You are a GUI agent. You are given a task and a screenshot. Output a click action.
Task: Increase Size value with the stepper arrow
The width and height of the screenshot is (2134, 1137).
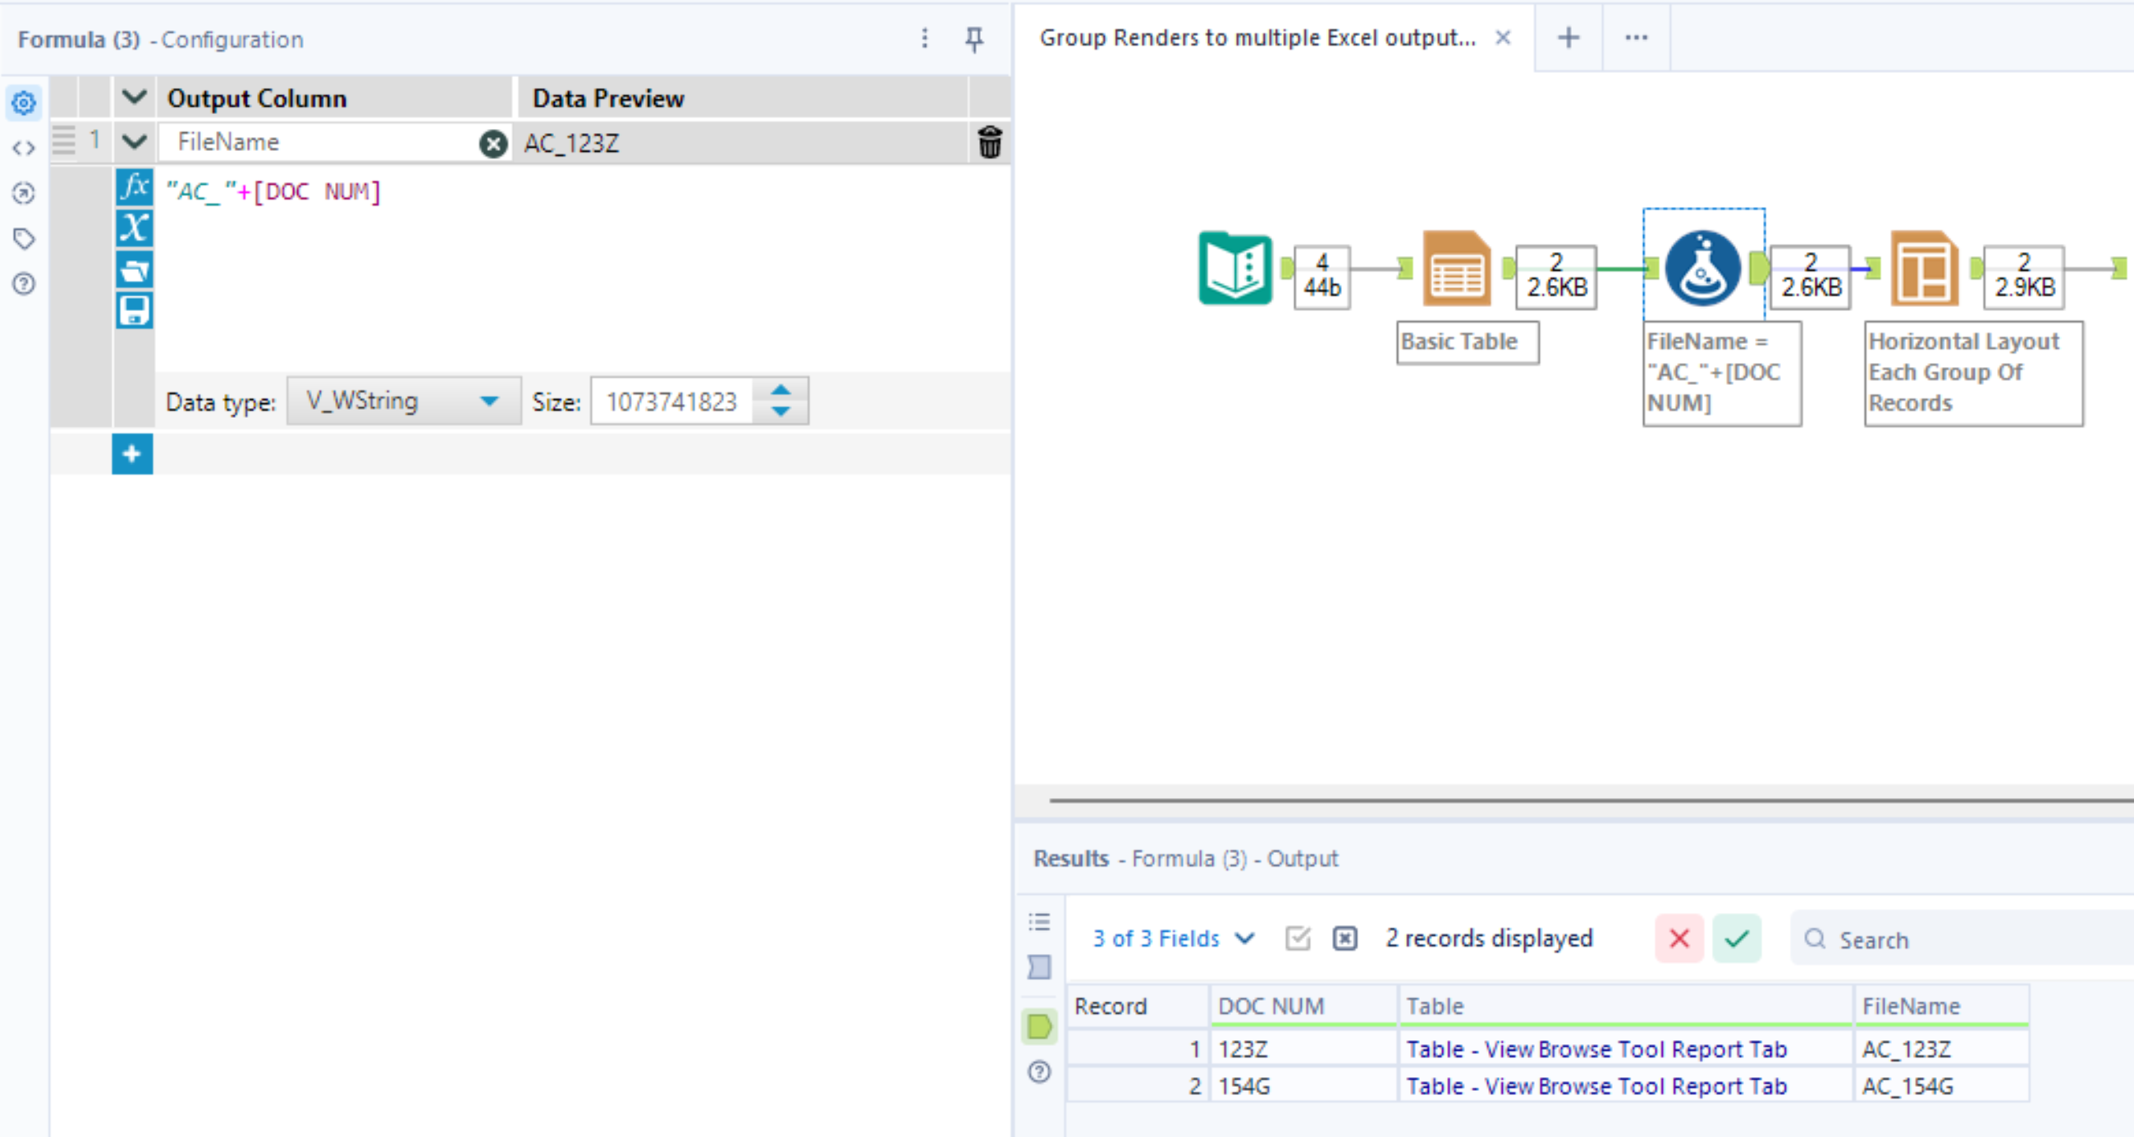[x=780, y=391]
